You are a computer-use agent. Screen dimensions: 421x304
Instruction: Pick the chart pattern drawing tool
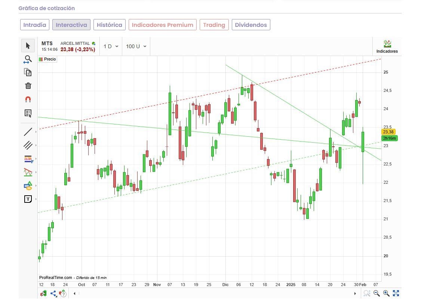28,173
